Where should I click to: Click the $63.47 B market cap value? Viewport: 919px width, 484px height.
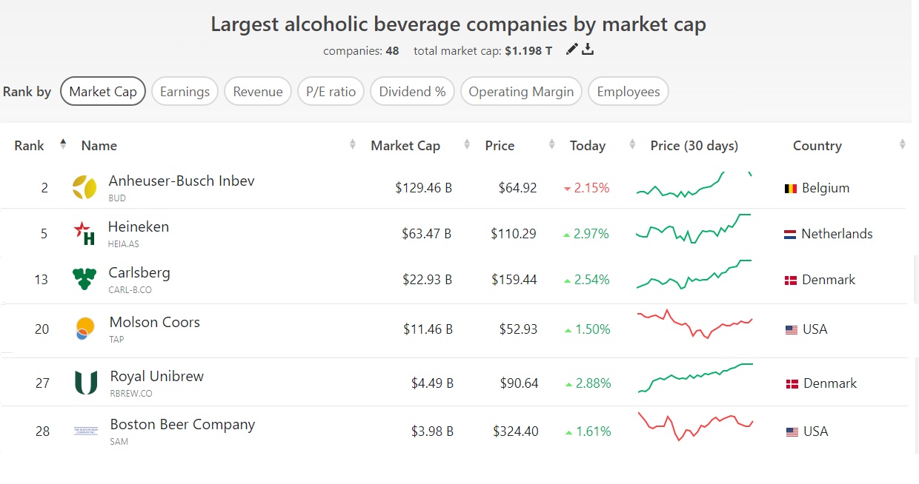click(x=426, y=234)
